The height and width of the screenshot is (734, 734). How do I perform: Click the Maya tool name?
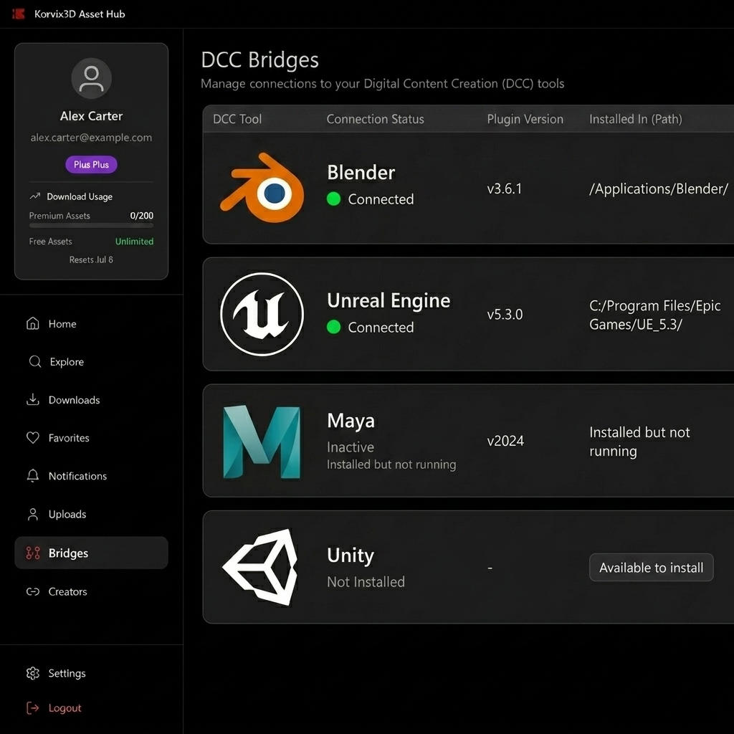351,421
